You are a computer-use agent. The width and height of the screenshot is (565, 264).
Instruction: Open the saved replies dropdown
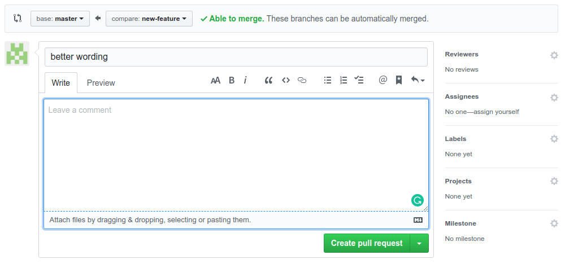click(418, 80)
